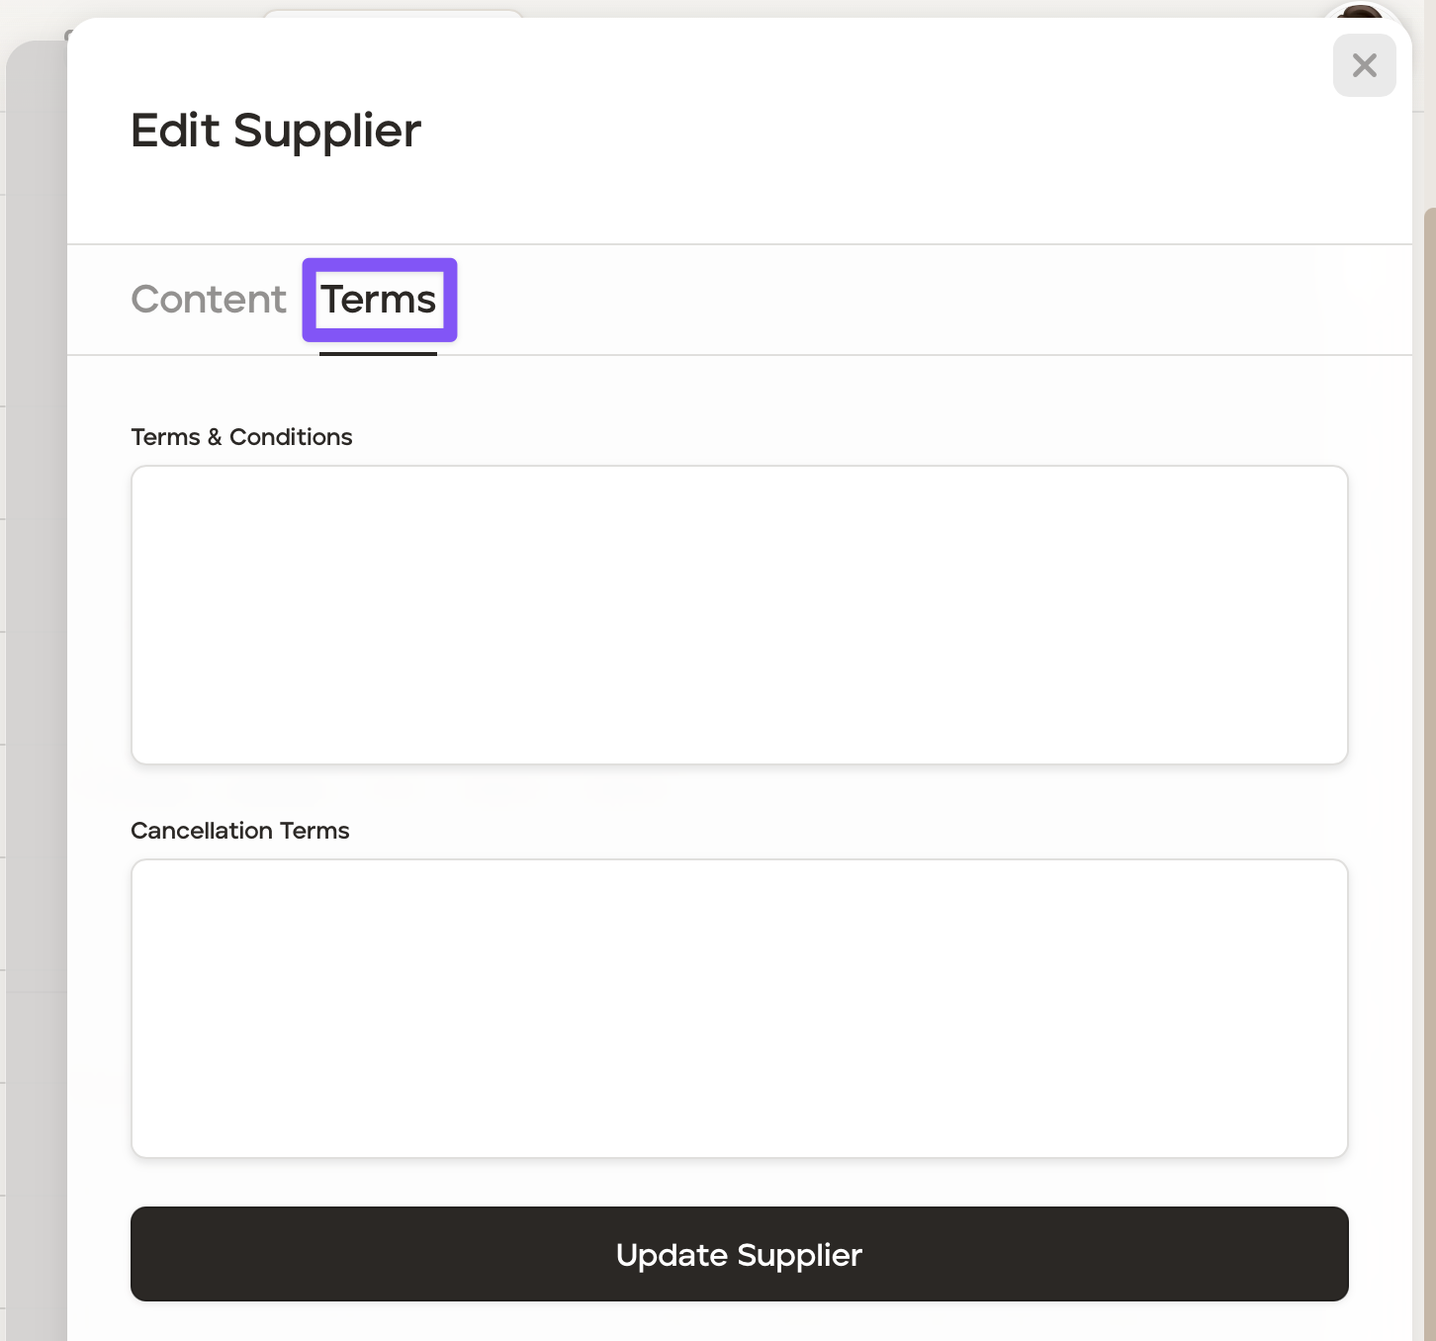
Task: Select the Terms tab
Action: [x=379, y=300]
